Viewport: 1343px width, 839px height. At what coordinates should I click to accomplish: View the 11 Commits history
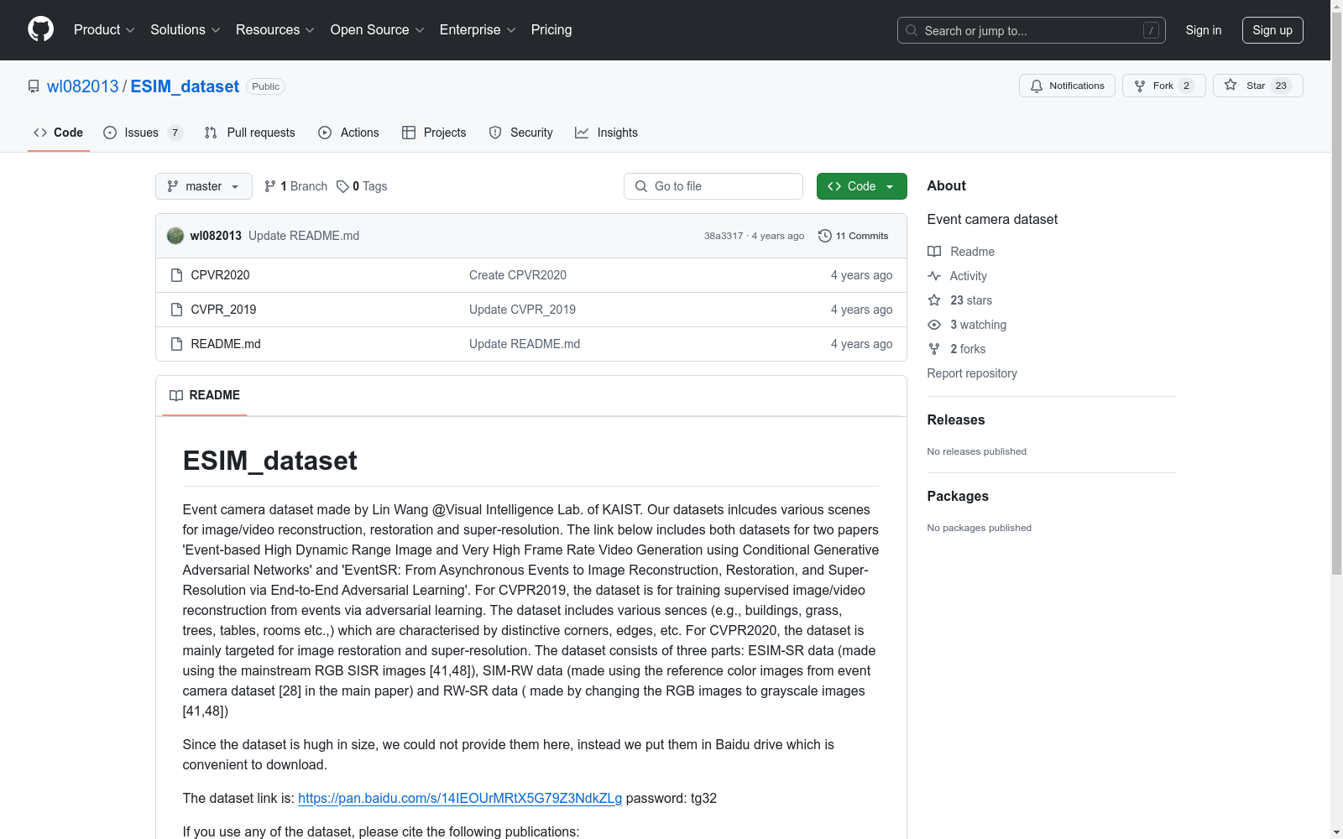854,236
